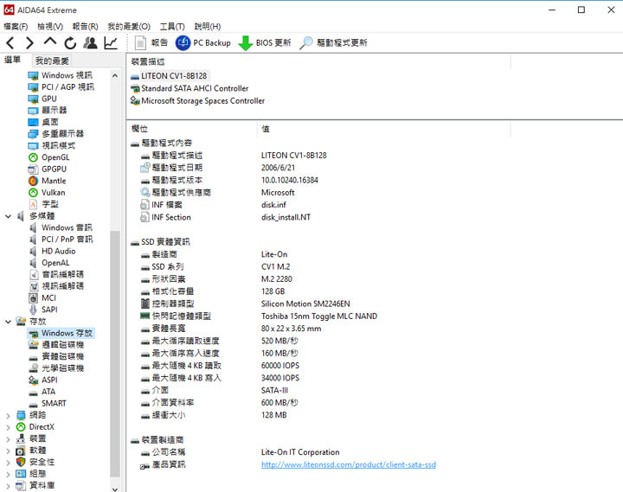Select the GPGPU tree item

[54, 169]
